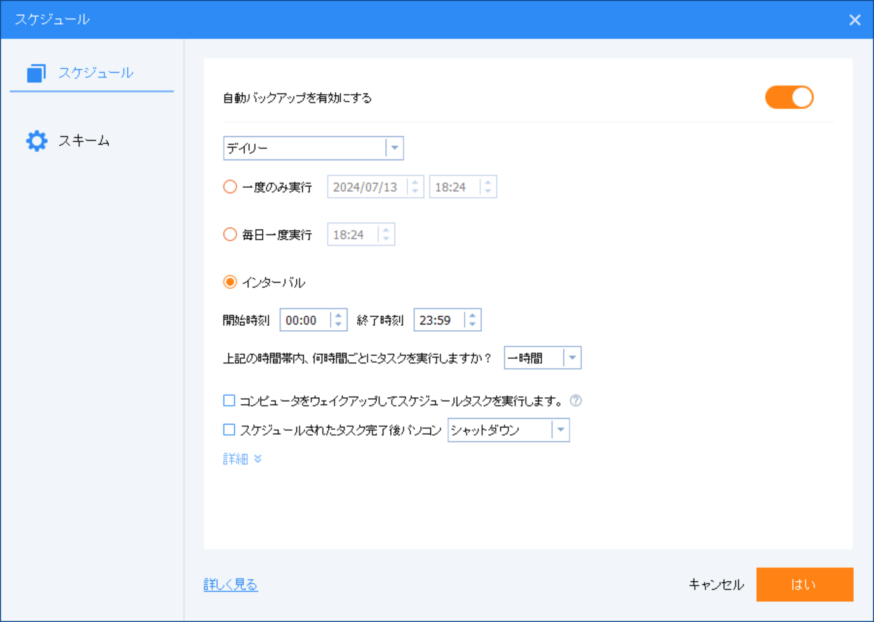The width and height of the screenshot is (874, 622).
Task: Click the スキーム gear icon
Action: pyautogui.click(x=37, y=141)
